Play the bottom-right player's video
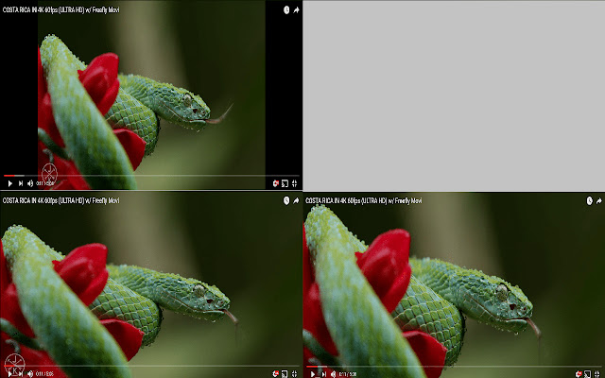This screenshot has height=378, width=605. coord(313,374)
